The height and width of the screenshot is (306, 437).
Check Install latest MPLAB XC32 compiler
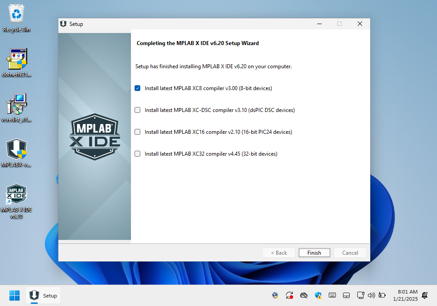pos(137,154)
